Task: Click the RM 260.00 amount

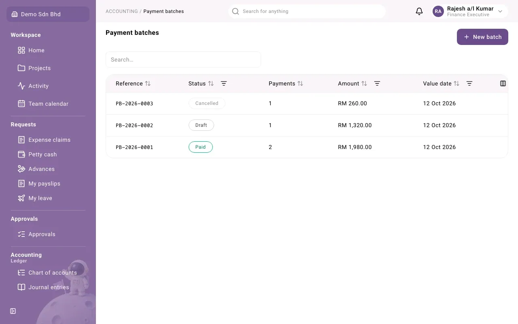Action: [x=352, y=103]
